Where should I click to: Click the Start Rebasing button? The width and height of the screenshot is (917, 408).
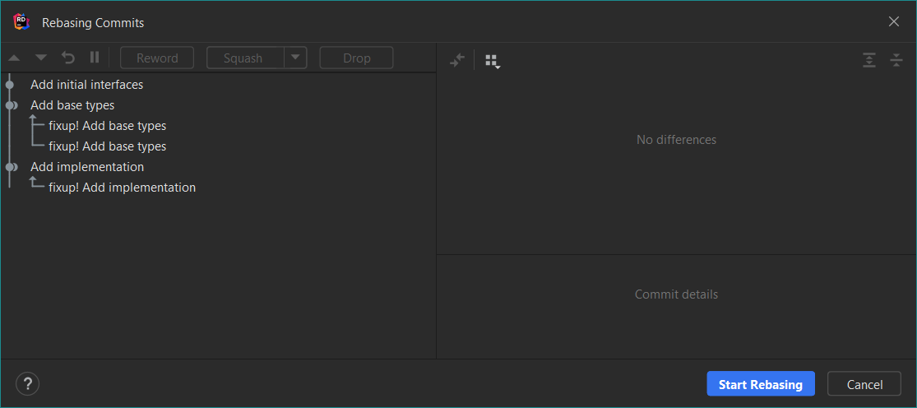coord(760,384)
